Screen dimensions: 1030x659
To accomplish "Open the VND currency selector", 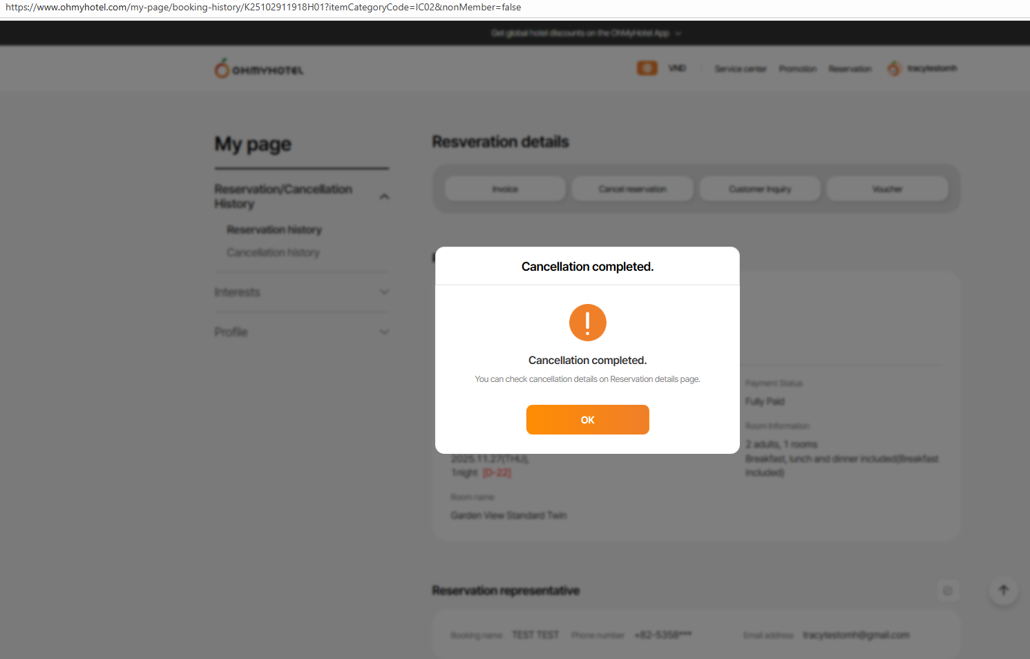I will pyautogui.click(x=677, y=68).
